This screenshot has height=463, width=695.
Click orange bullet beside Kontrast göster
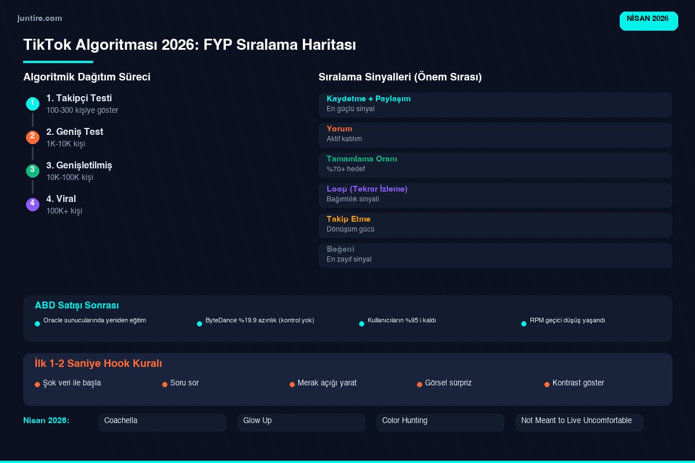(547, 384)
